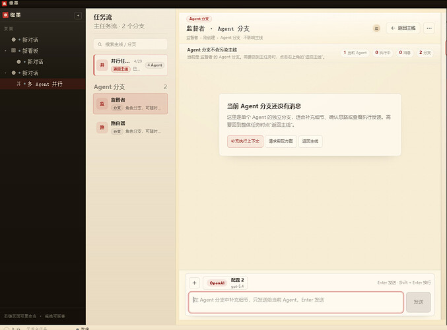Viewport: 447px width, 330px height.
Task: Click the 监督者 · Agent 分支 page title
Action: tap(218, 29)
